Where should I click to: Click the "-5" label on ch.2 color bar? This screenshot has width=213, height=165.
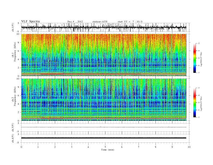coord(198,102)
